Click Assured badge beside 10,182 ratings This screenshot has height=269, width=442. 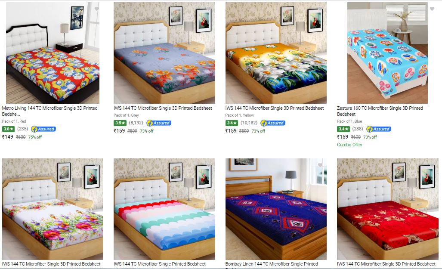click(272, 123)
